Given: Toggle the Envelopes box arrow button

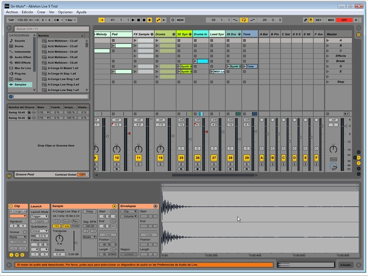Looking at the screenshot, I should tap(155, 206).
